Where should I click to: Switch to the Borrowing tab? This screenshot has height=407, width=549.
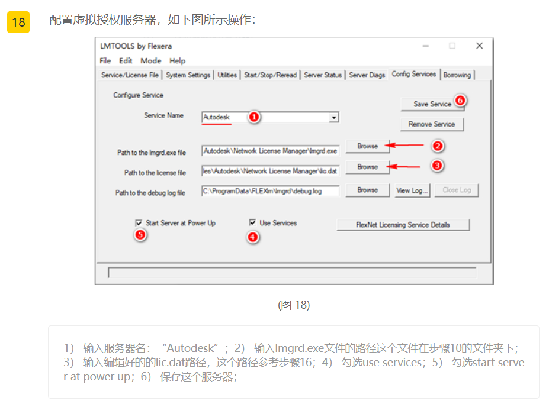coord(457,75)
